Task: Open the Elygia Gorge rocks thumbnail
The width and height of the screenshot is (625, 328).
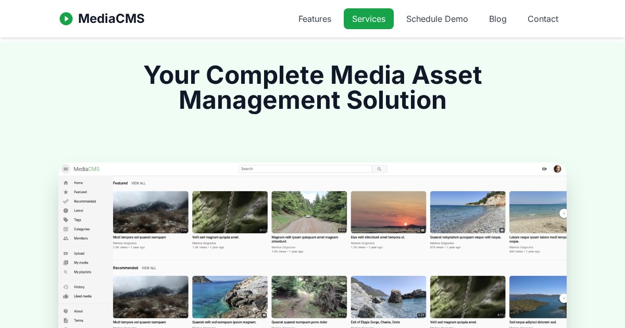Action: coord(389,297)
